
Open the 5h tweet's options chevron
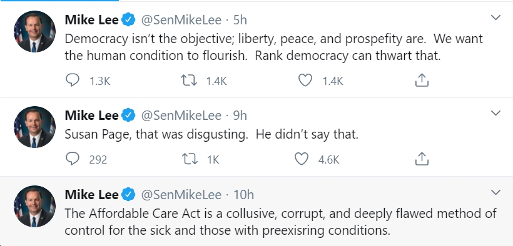496,17
